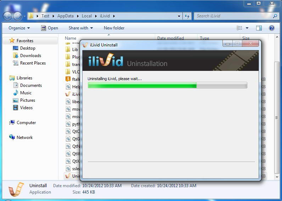This screenshot has width=282, height=201.
Task: Close the iLivid Uninstall dialog
Action: click(250, 43)
